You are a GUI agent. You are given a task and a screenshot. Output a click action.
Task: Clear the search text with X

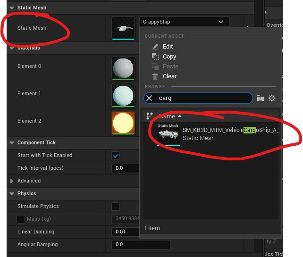coord(149,98)
